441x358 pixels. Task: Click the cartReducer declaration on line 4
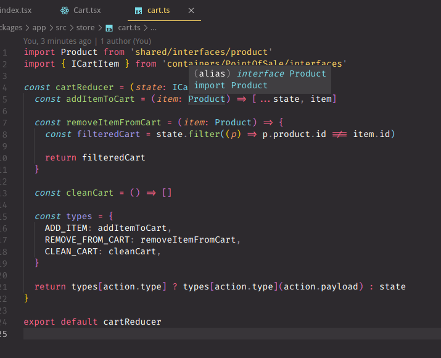(x=84, y=87)
